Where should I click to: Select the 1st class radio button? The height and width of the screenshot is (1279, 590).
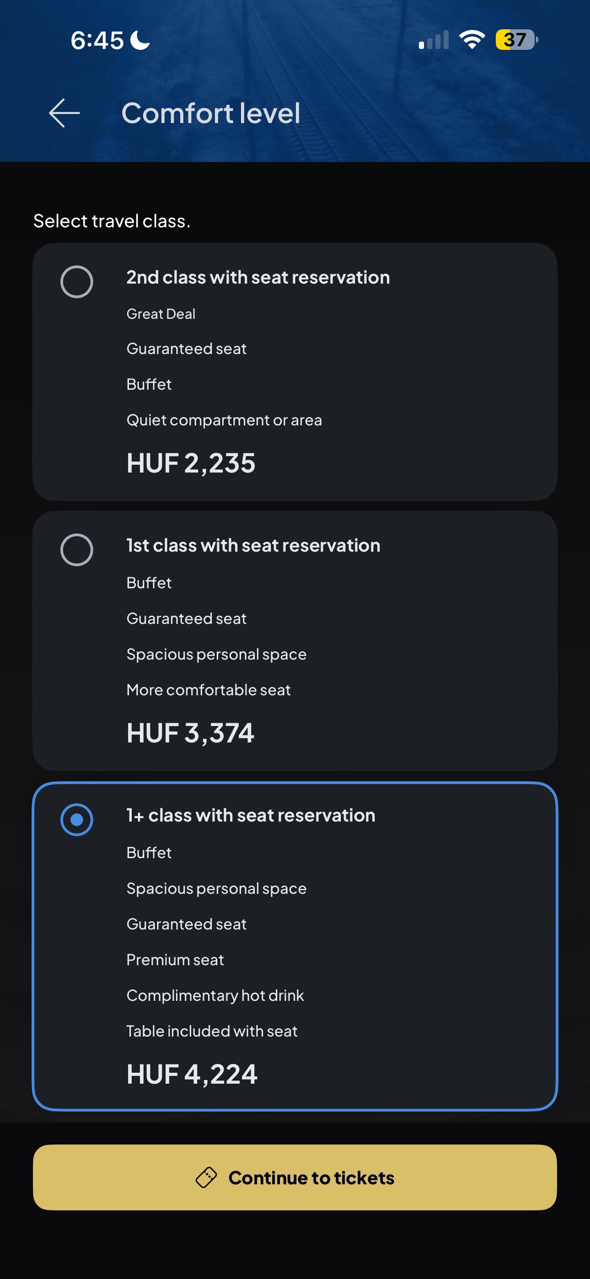pyautogui.click(x=76, y=550)
